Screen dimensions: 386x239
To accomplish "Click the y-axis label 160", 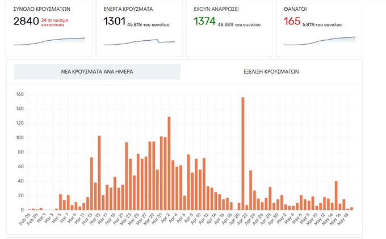I will pyautogui.click(x=20, y=95).
